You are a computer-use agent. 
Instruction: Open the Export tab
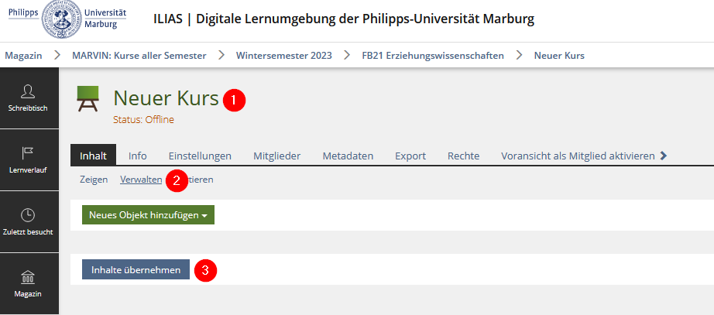pyautogui.click(x=410, y=156)
